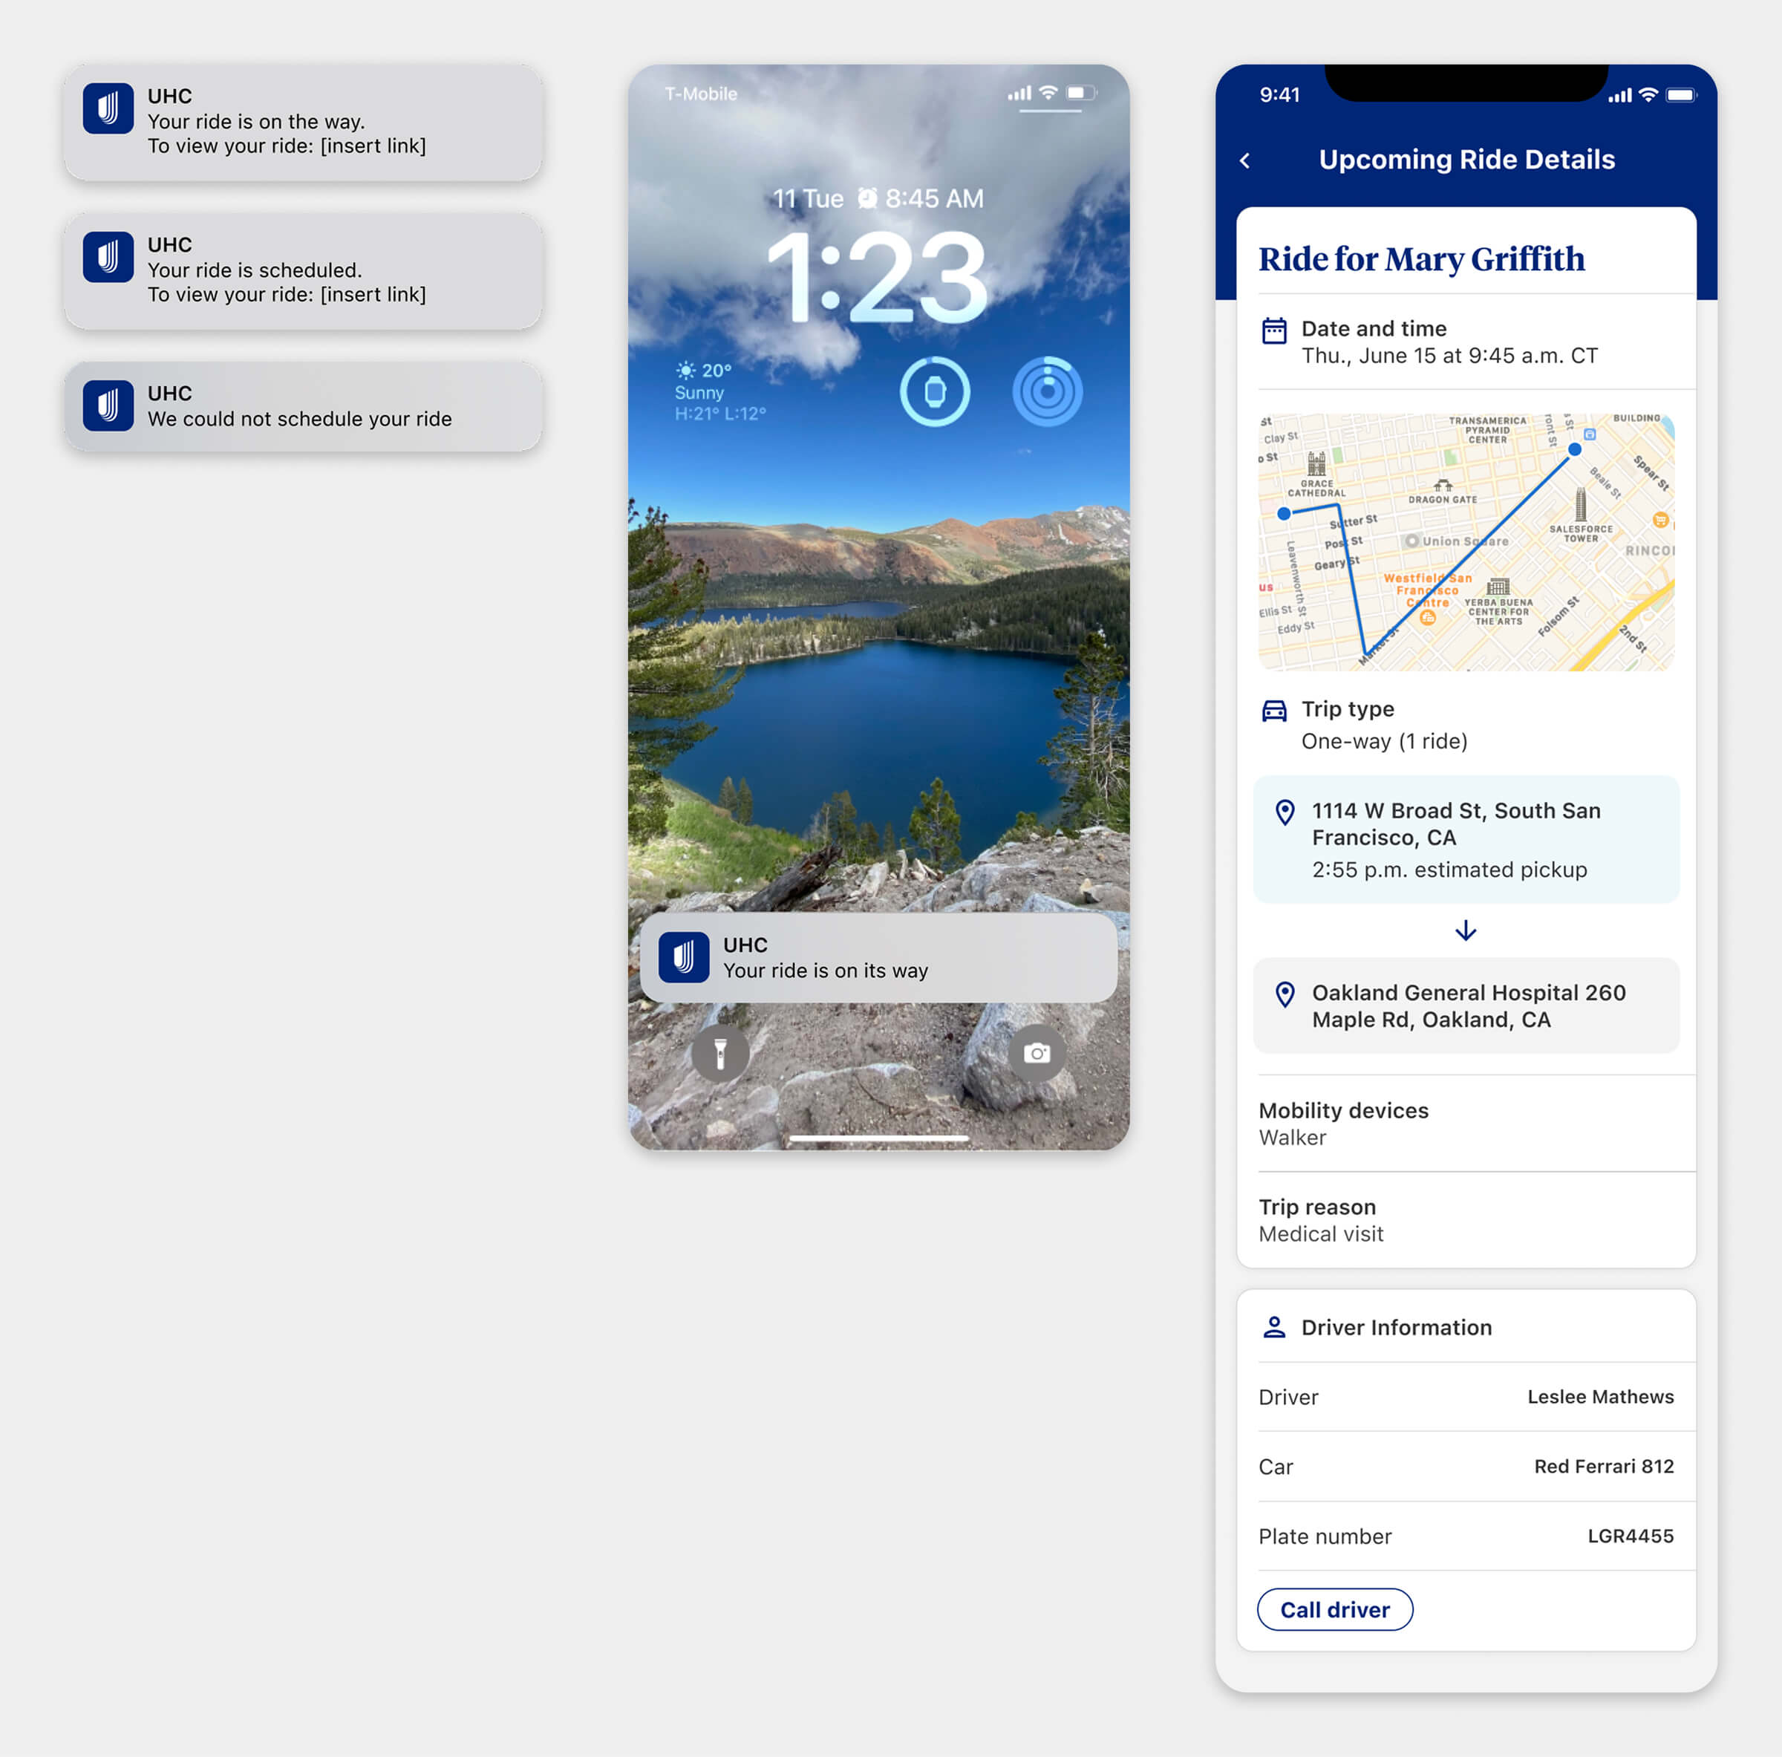Open the 'Your ride is scheduled' notification card

click(x=302, y=270)
